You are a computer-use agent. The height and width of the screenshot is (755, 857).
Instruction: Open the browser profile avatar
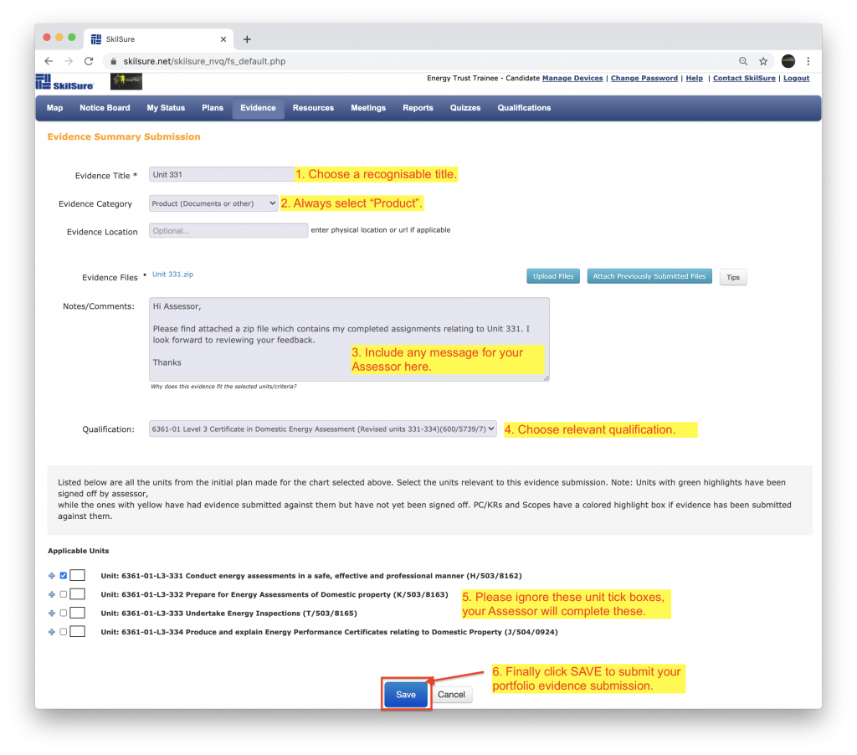click(788, 61)
